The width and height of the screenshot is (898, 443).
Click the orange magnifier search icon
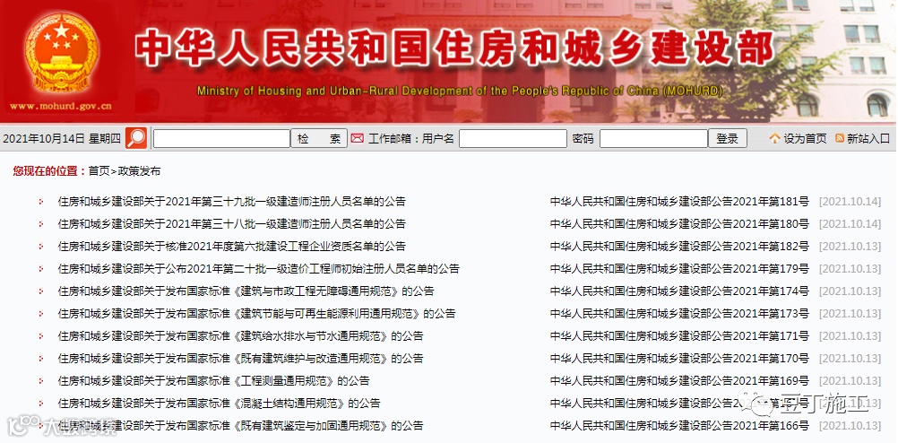(135, 138)
